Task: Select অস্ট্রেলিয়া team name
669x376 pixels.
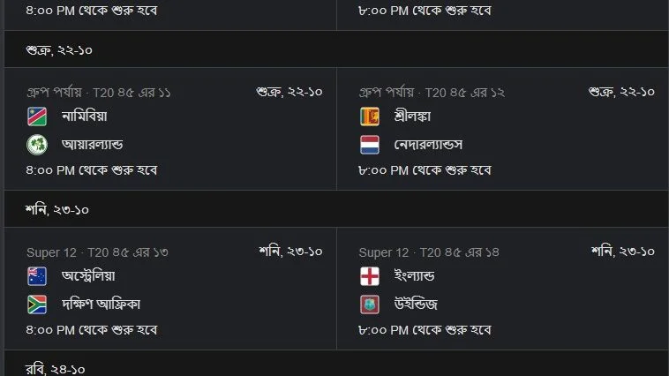Action: (x=88, y=275)
